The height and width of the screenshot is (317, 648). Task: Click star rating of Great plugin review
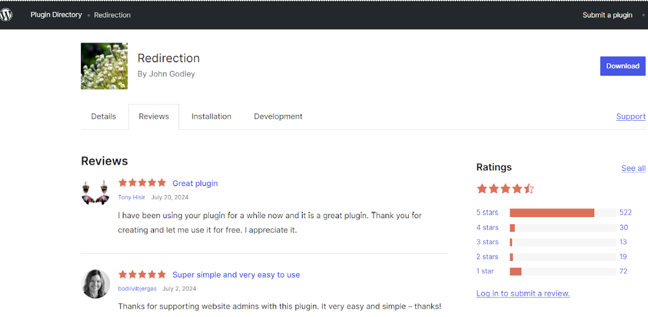pos(142,183)
